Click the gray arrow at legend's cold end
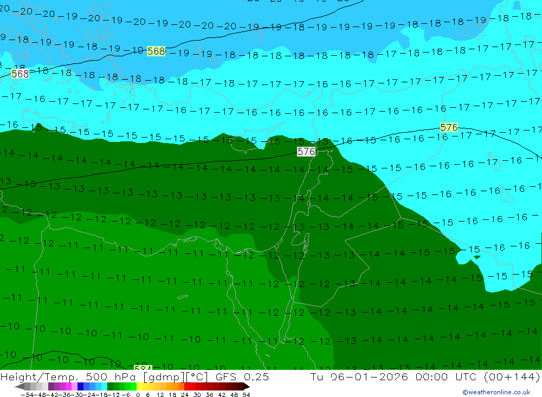The width and height of the screenshot is (542, 397). pyautogui.click(x=20, y=387)
